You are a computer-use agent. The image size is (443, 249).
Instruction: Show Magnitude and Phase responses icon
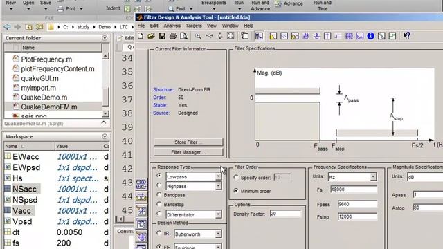(x=295, y=36)
